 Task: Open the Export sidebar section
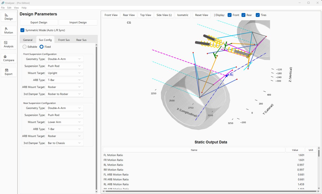point(9,72)
